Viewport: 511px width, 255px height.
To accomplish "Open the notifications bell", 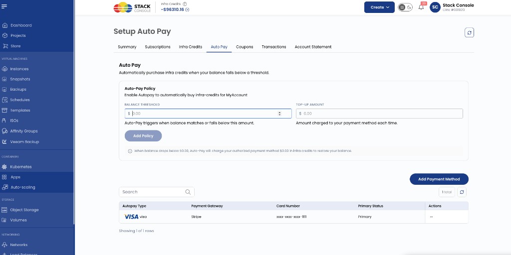I will (x=421, y=7).
